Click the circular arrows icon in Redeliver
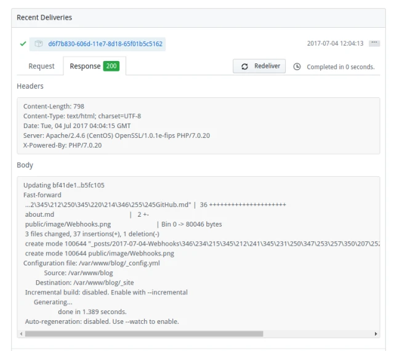 tap(245, 67)
